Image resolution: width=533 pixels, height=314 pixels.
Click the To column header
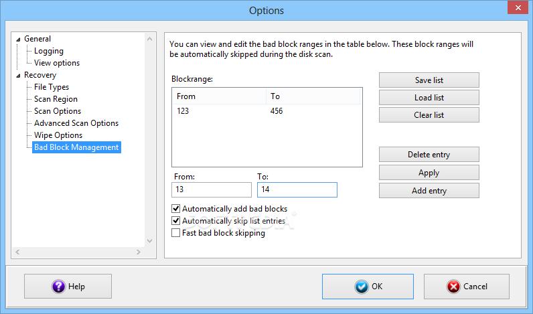pos(313,96)
